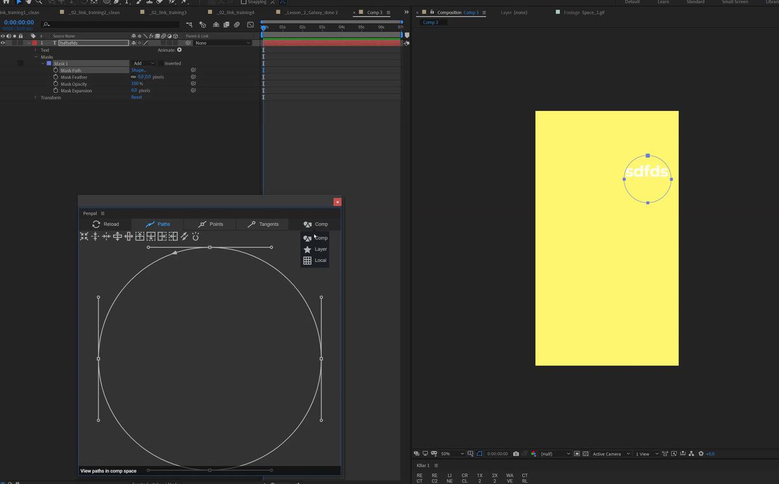
Task: Click the red label color of layer 1
Action: click(x=34, y=43)
